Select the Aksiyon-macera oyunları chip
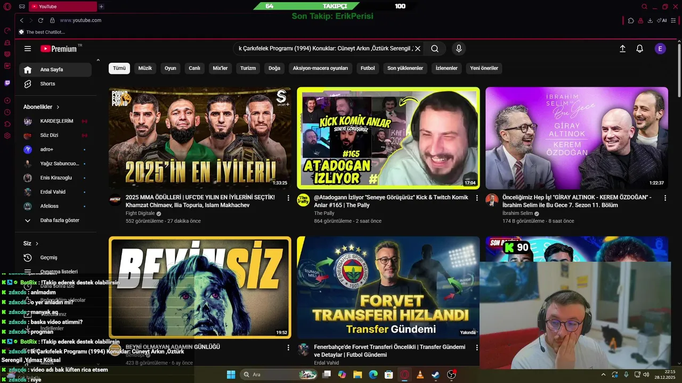 [320, 68]
